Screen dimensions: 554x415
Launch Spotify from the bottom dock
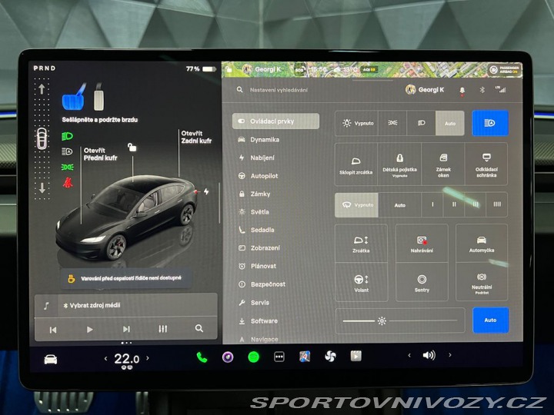point(253,357)
